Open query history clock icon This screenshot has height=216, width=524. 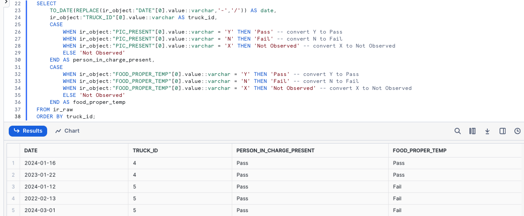[x=517, y=131]
